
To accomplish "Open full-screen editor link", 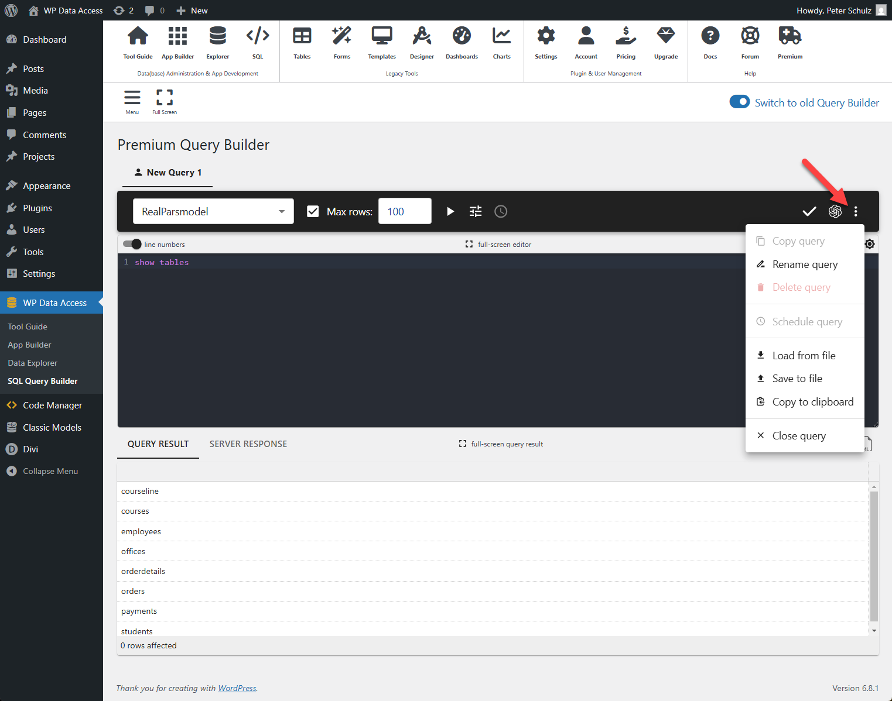I will click(498, 245).
